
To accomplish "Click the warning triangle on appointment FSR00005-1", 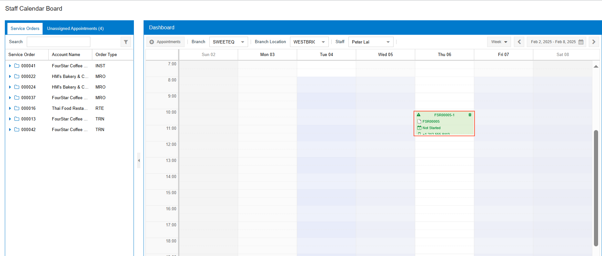I will [x=419, y=115].
